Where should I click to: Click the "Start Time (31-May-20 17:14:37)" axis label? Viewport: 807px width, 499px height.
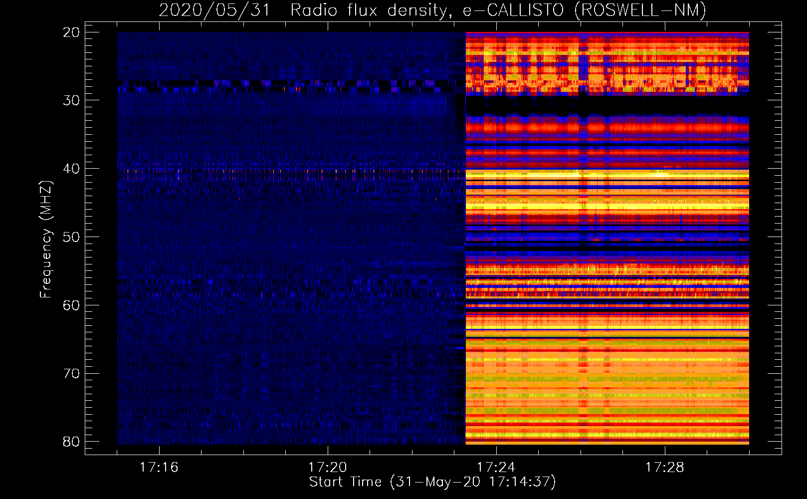[x=432, y=482]
